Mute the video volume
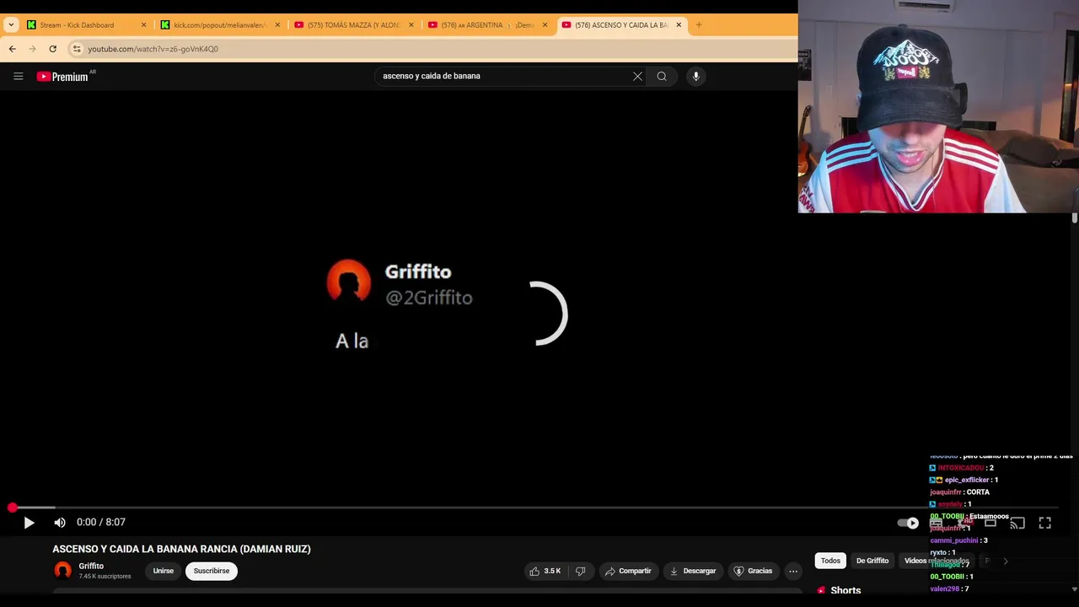1079x607 pixels. pyautogui.click(x=60, y=523)
